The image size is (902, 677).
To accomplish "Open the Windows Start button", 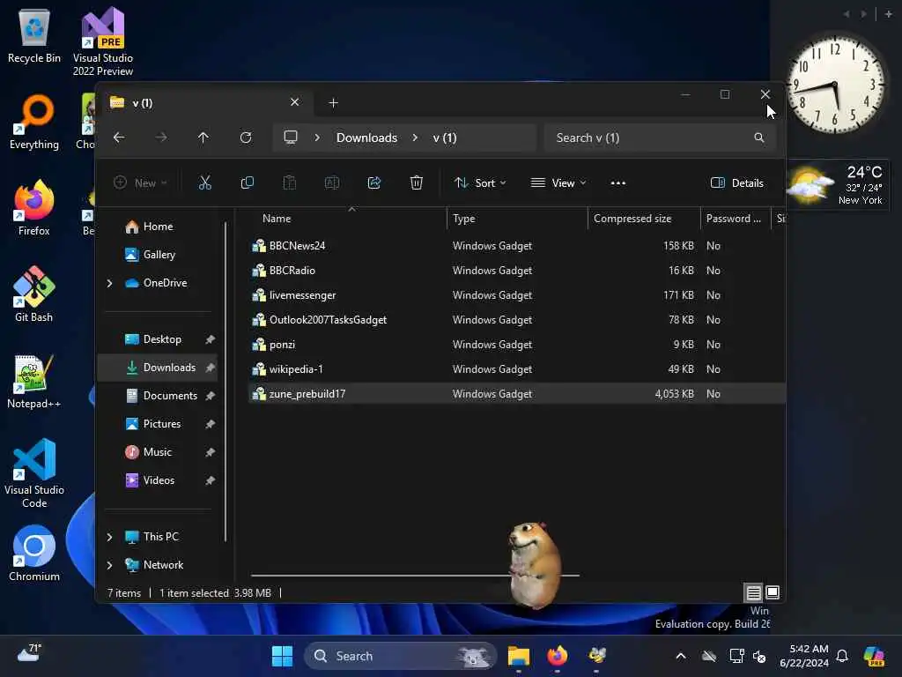I will [x=282, y=656].
